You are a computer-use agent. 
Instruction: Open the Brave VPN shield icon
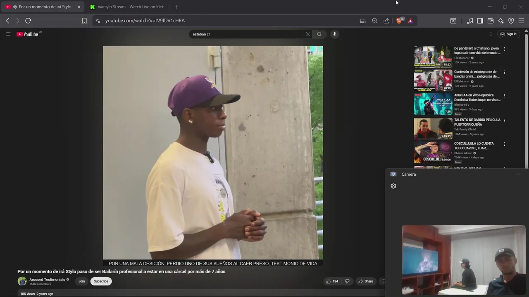(511, 21)
